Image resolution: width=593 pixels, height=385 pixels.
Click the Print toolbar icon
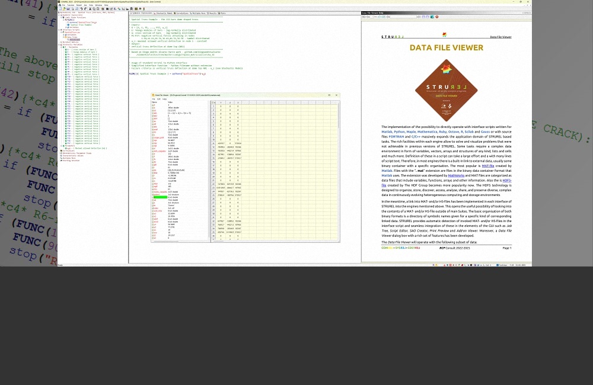(72, 9)
